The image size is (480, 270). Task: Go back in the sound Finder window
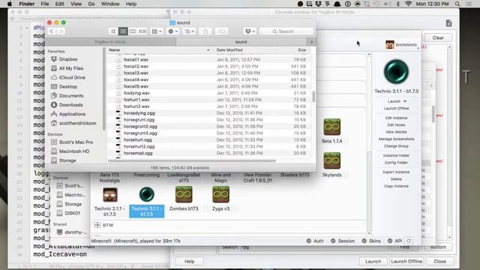(x=52, y=31)
